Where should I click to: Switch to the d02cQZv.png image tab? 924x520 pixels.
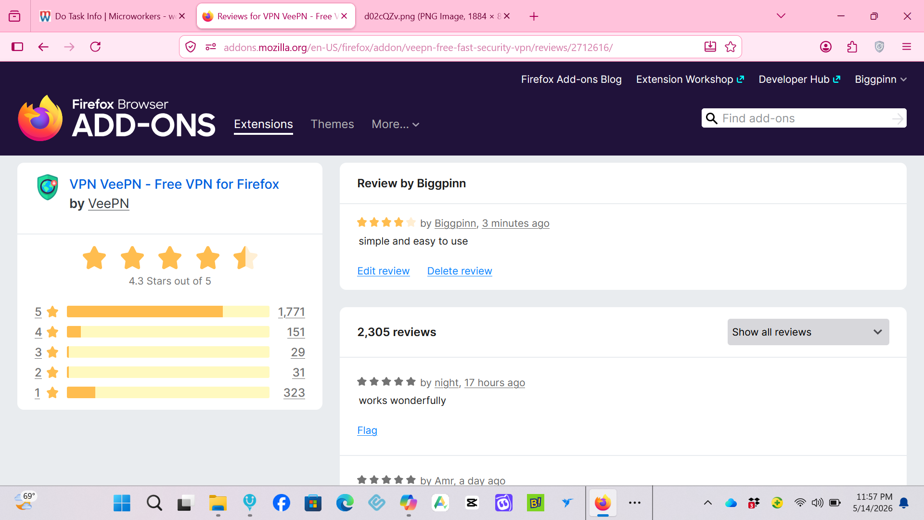tap(437, 16)
